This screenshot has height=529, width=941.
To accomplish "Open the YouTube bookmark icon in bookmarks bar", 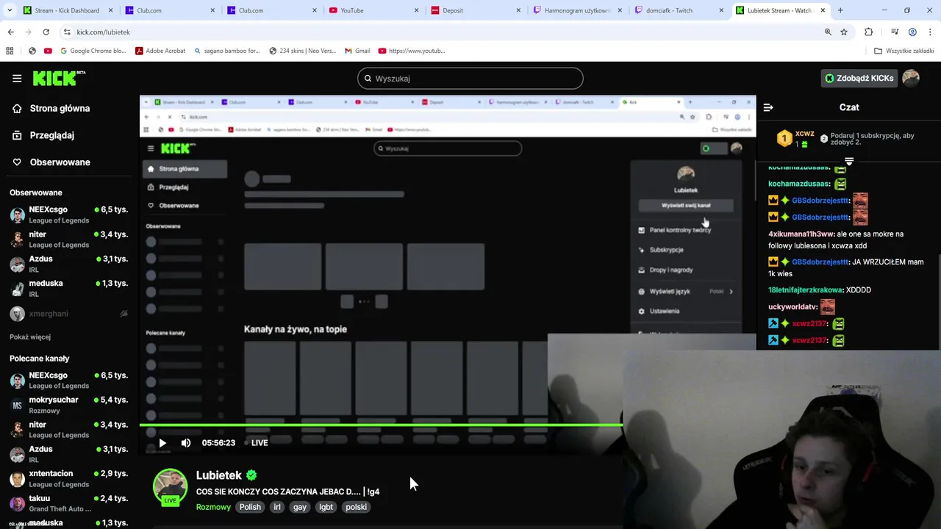I will (48, 51).
